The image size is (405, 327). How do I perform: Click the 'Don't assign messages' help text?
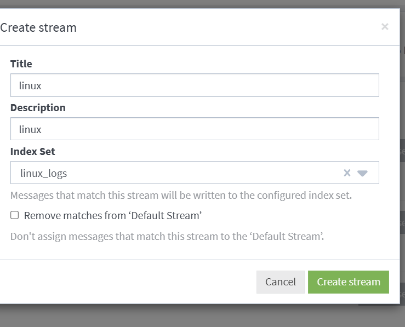167,237
